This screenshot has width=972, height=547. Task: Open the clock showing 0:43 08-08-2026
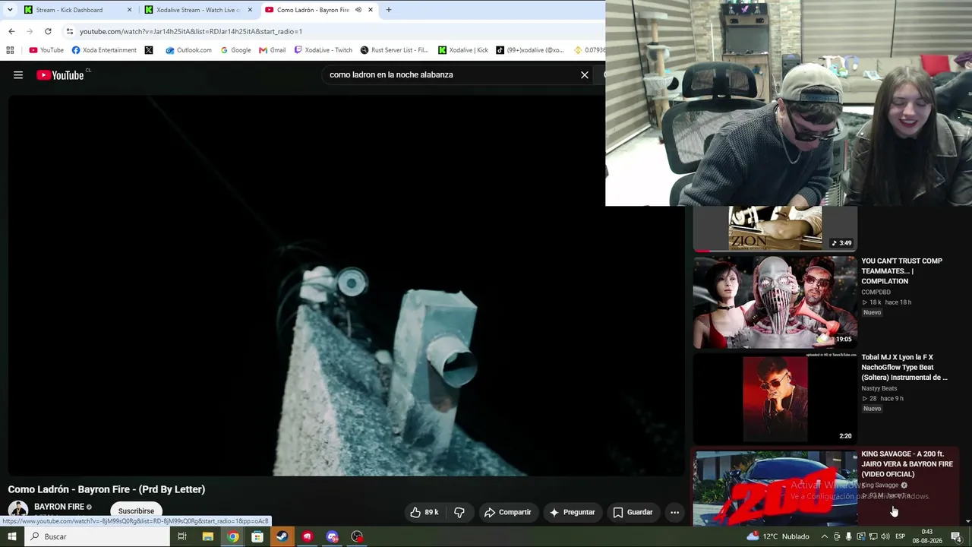[x=927, y=536]
